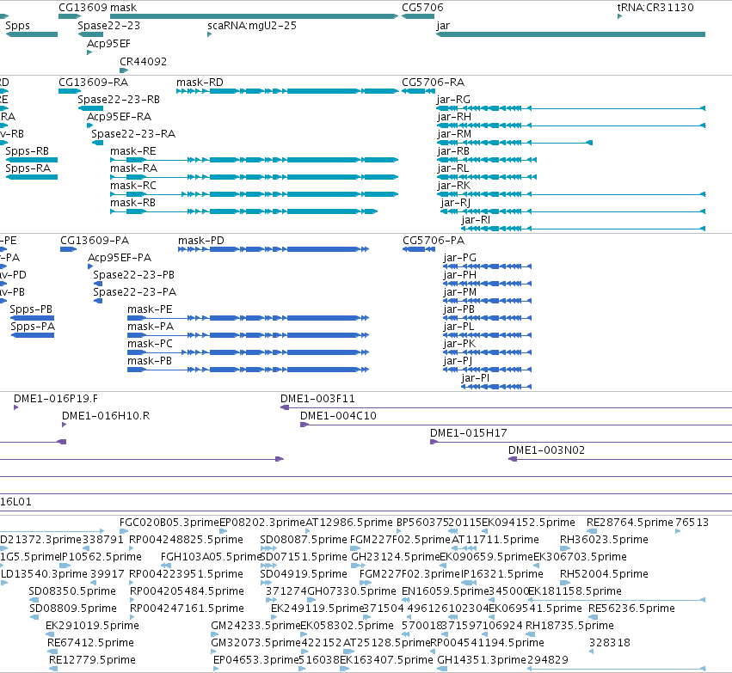Click the jar-RH transcript
The width and height of the screenshot is (732, 673).
click(570, 125)
